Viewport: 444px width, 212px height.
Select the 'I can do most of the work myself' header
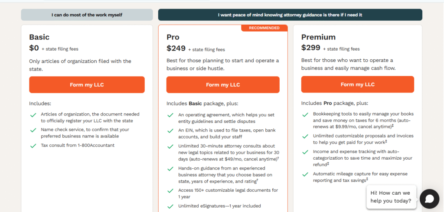pos(87,15)
